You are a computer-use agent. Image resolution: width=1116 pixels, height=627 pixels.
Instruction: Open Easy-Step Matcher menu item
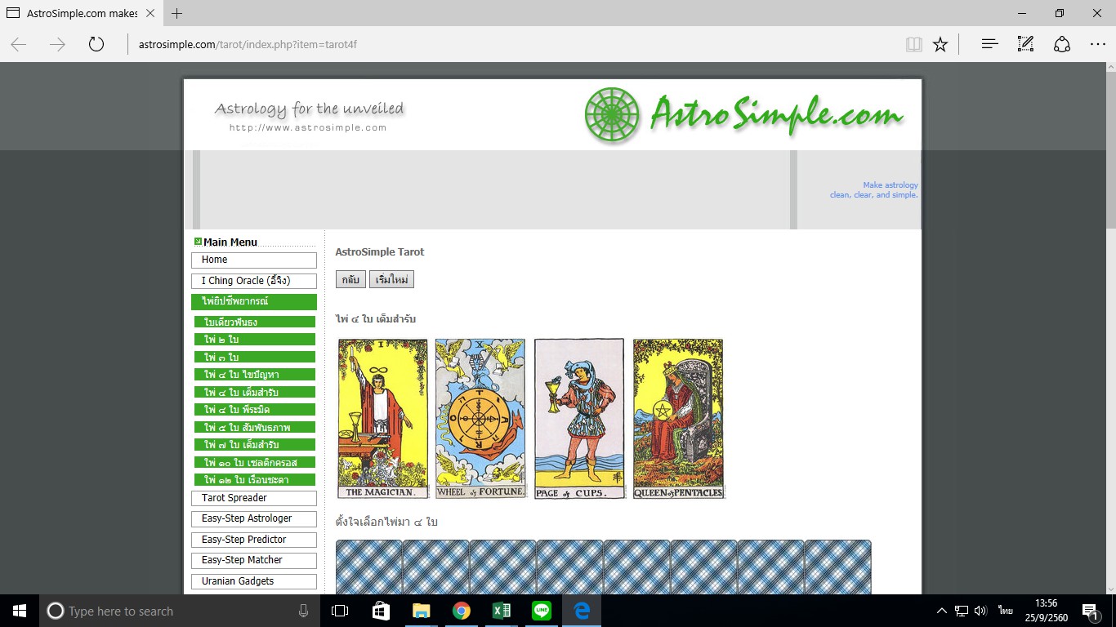tap(254, 560)
